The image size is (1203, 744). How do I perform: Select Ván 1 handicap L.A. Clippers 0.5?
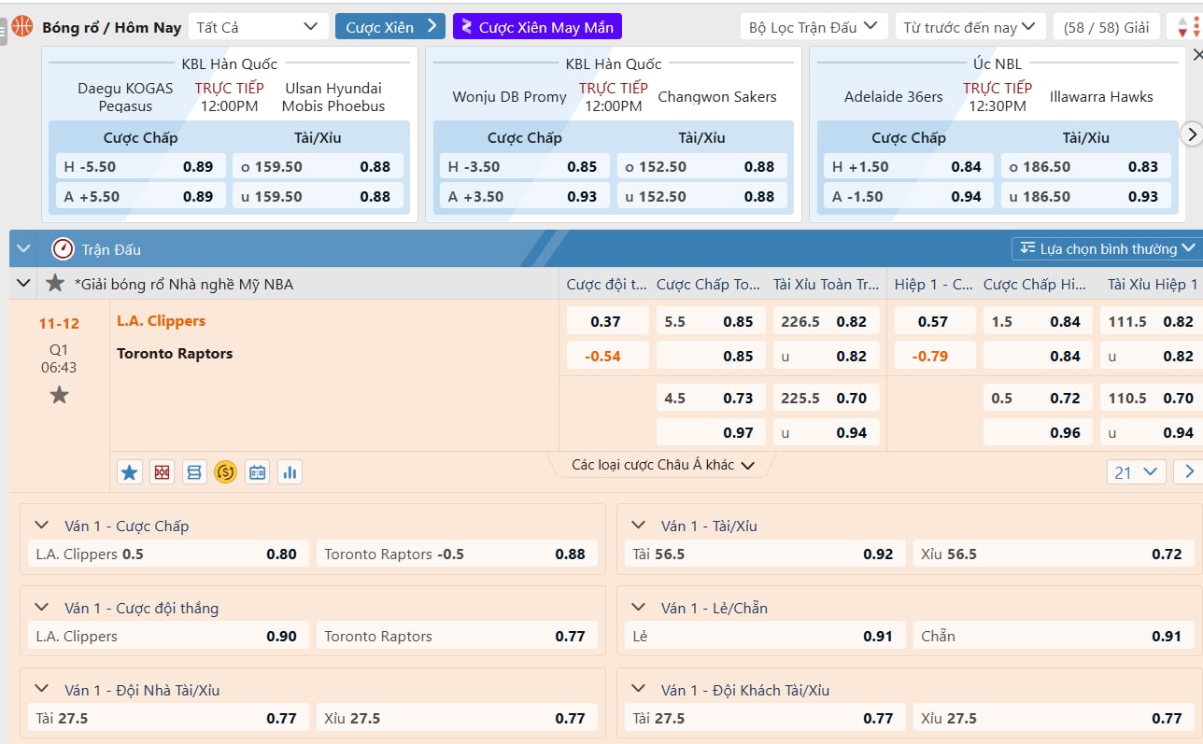(x=168, y=554)
